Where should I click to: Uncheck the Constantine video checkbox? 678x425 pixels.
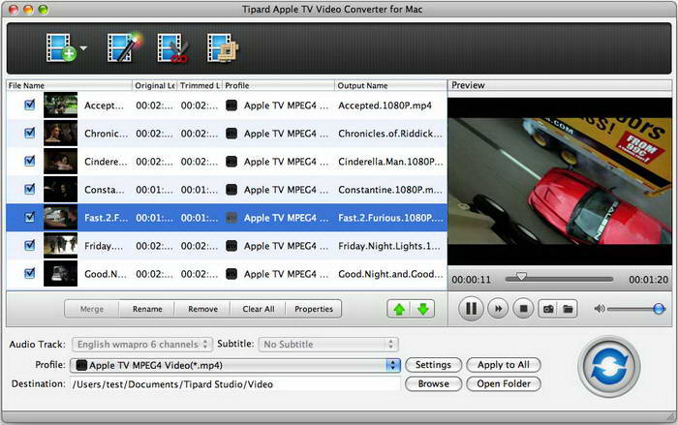29,189
